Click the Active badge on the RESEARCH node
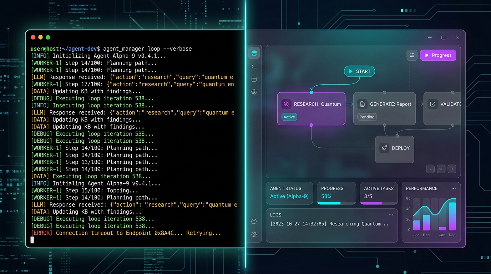Image resolution: width=491 pixels, height=274 pixels. click(x=289, y=117)
